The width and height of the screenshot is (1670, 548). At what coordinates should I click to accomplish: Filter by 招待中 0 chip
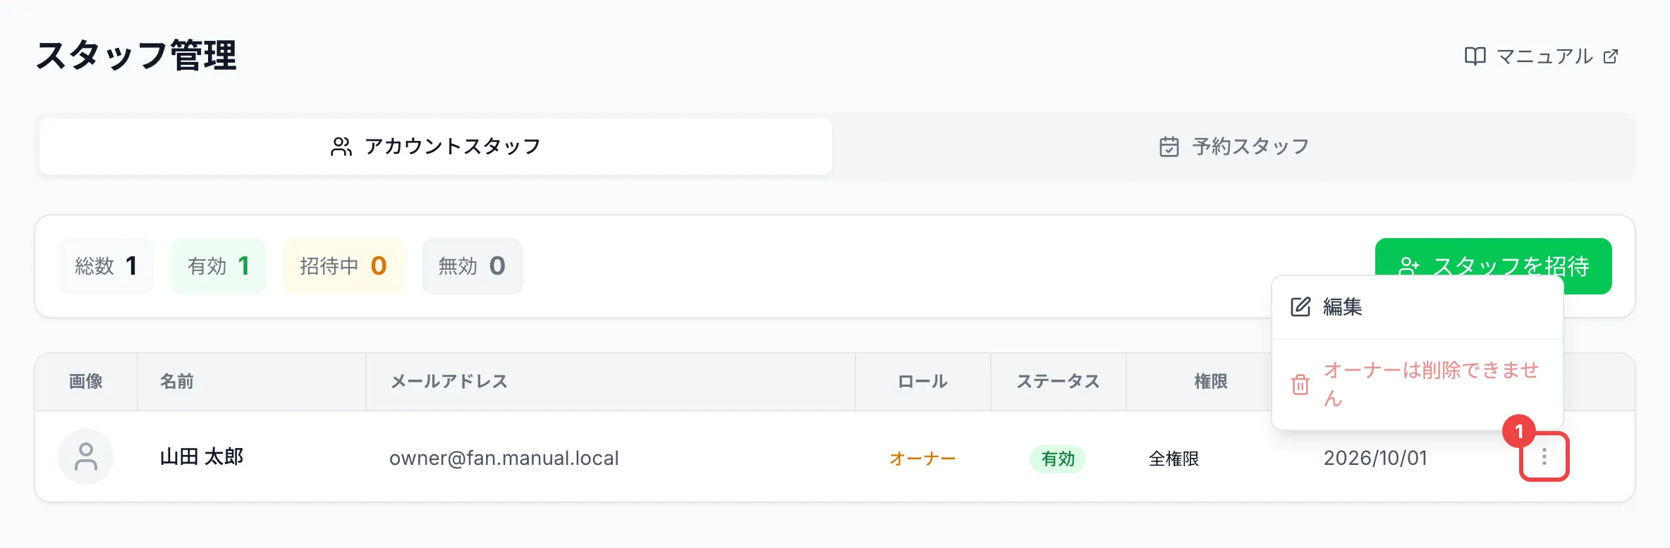(x=343, y=266)
